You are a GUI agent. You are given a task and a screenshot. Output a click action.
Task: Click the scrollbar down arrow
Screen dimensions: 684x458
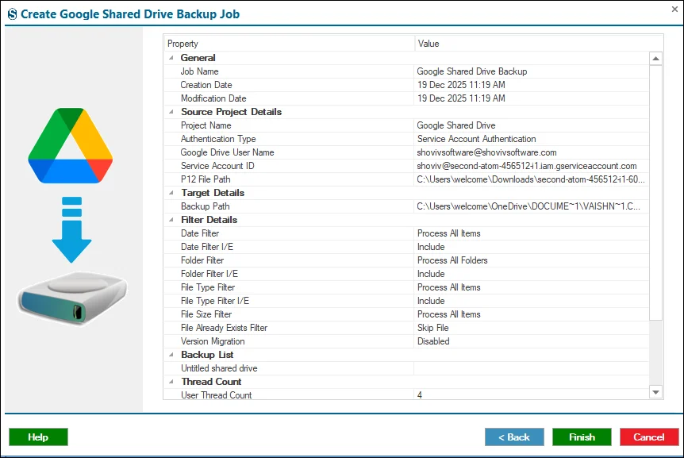pos(655,391)
